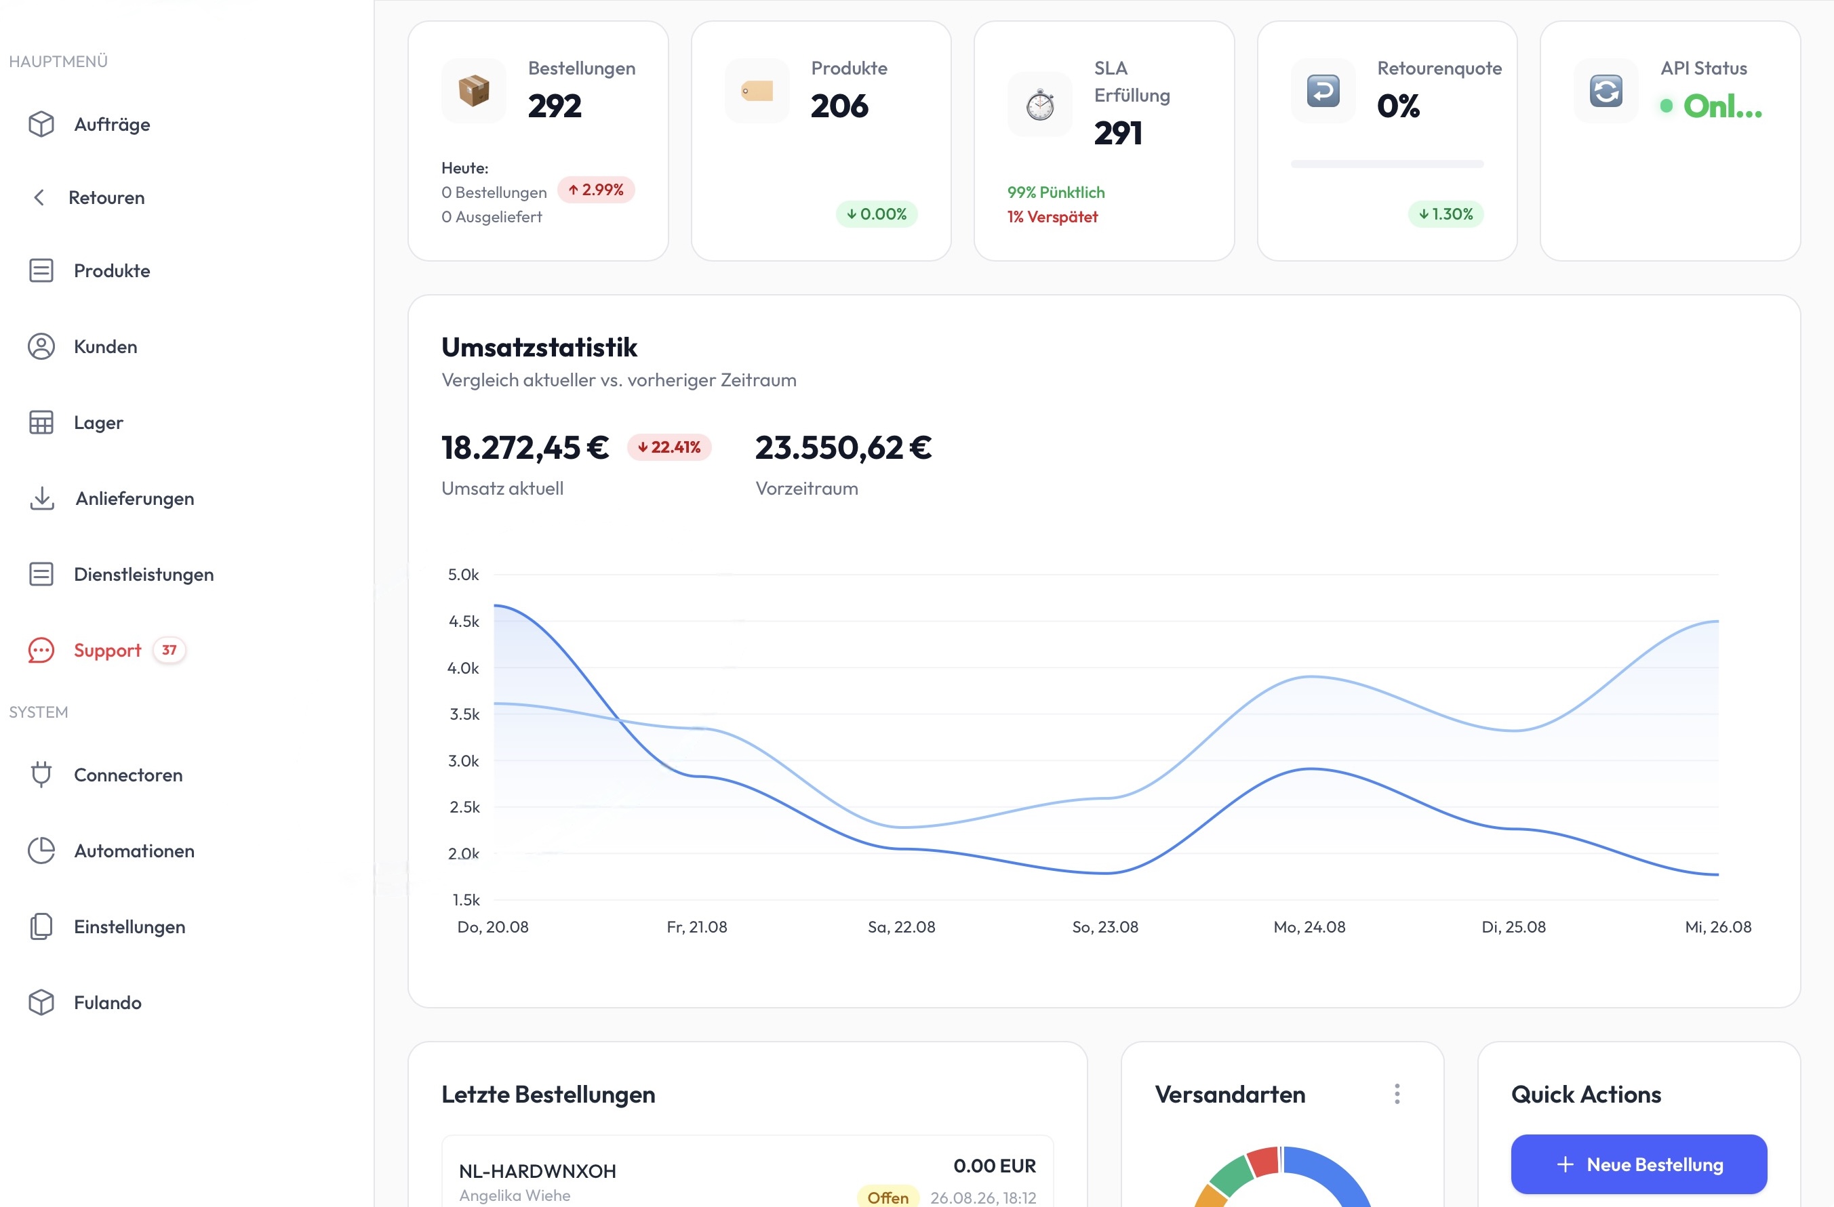Click the 18.272,45 € current revenue figure

(x=525, y=447)
